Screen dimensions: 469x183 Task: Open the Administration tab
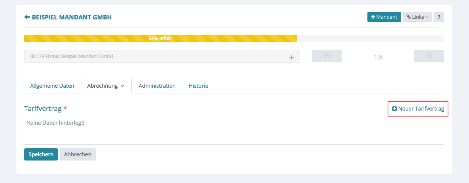(157, 86)
